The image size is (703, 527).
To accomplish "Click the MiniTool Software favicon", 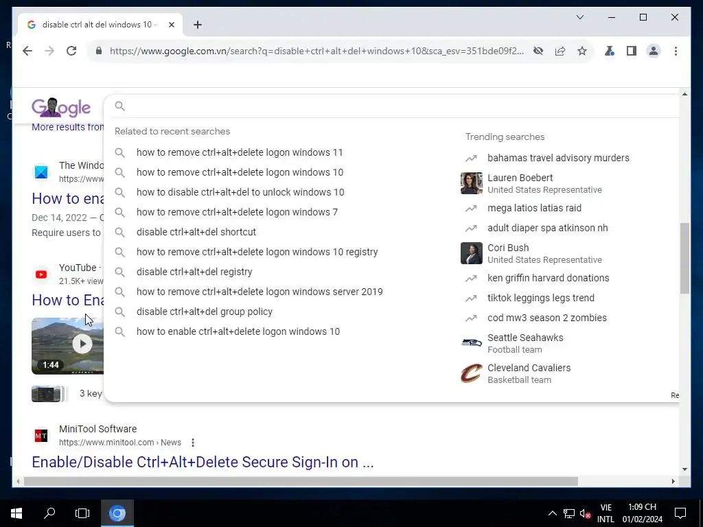I will pyautogui.click(x=41, y=435).
